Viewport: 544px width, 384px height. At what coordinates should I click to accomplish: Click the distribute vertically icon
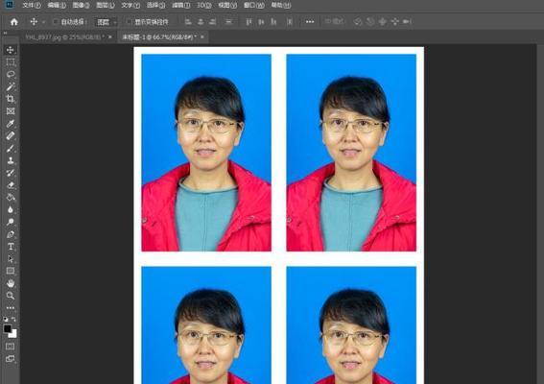228,22
